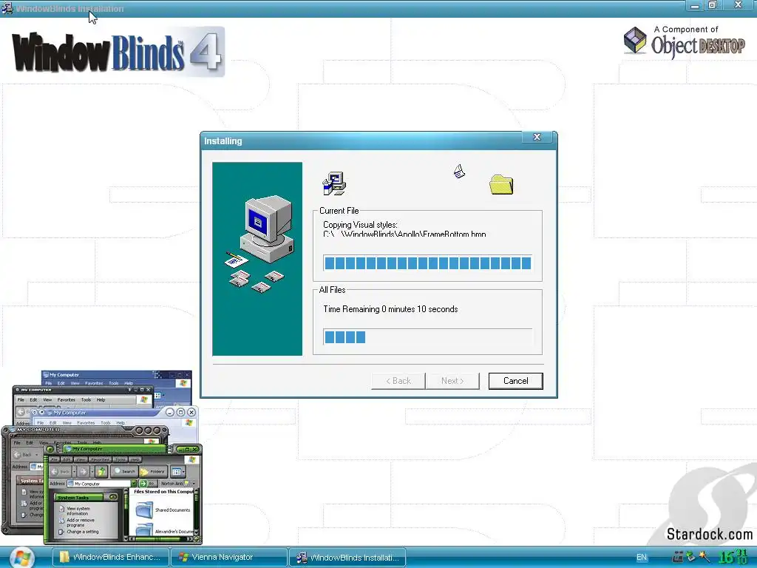Click the 'Current File' group label

pyautogui.click(x=339, y=211)
